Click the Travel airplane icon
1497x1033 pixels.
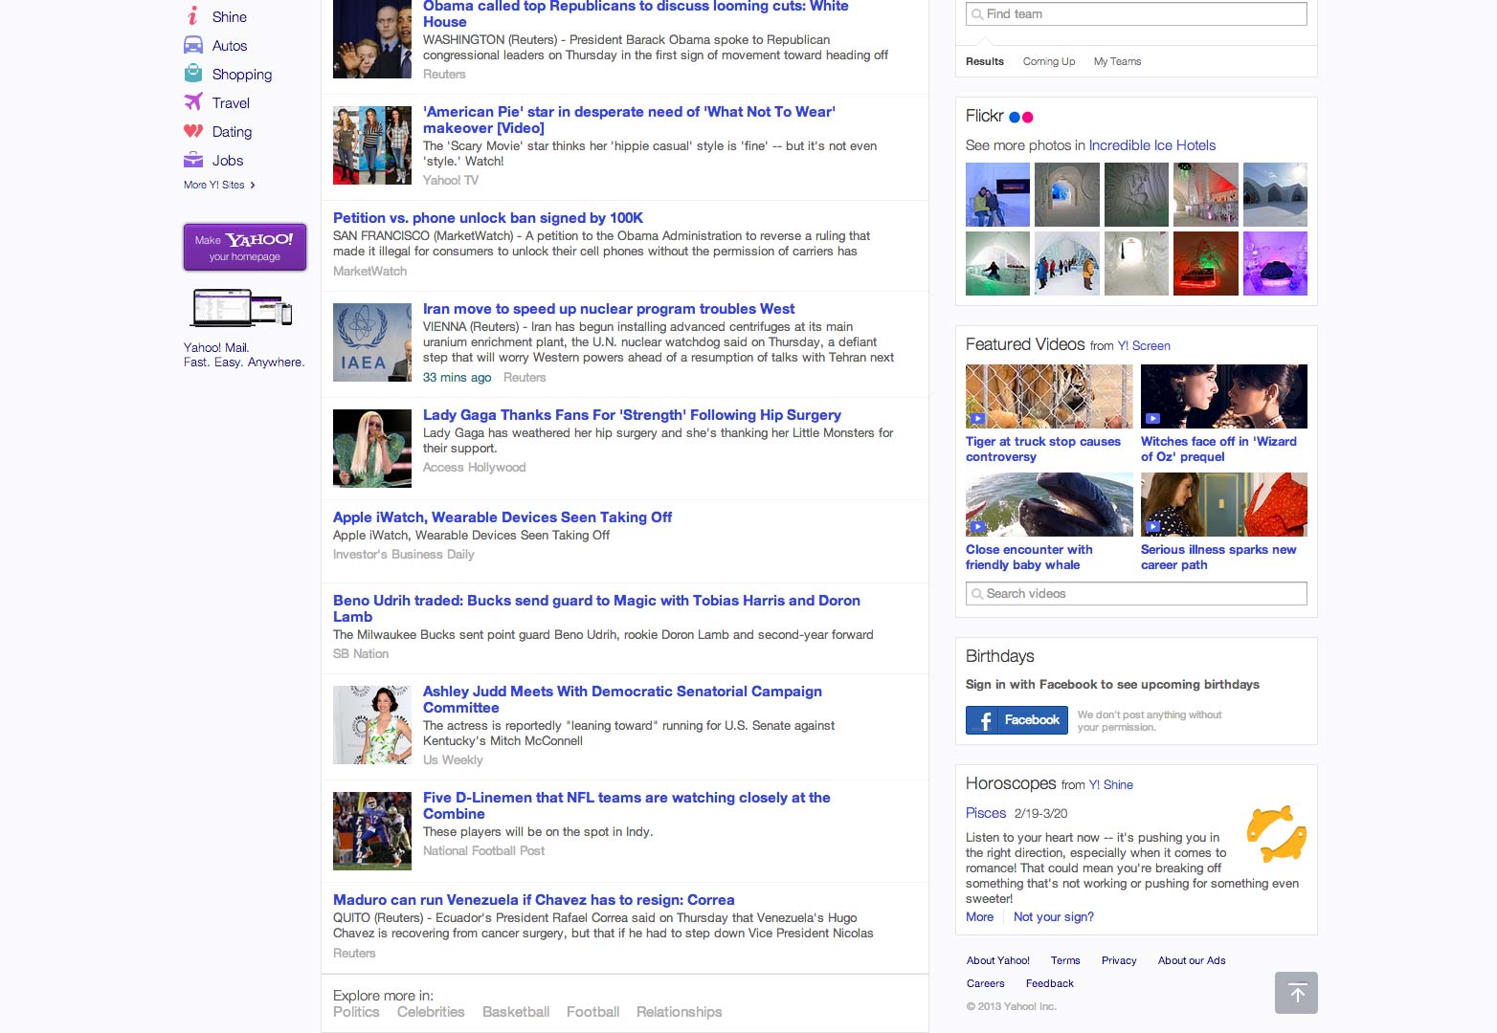click(192, 102)
